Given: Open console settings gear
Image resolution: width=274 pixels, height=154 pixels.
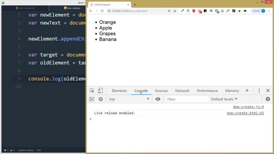Looking at the screenshot, I should pos(268,99).
